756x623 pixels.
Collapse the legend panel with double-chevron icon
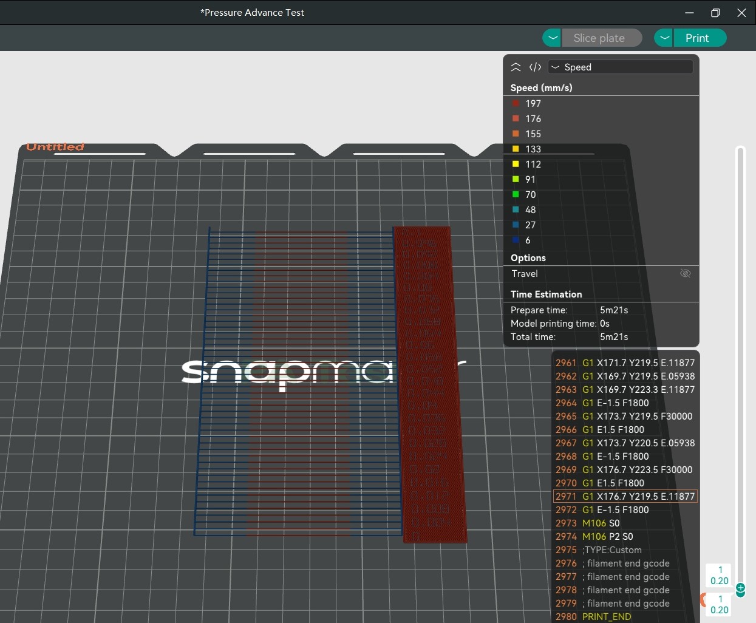click(x=516, y=67)
